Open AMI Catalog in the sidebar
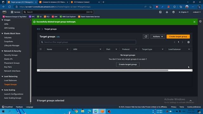203x114 pixels. (9, 28)
